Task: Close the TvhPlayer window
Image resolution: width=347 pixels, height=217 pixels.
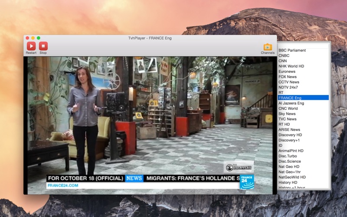Action: coord(27,38)
